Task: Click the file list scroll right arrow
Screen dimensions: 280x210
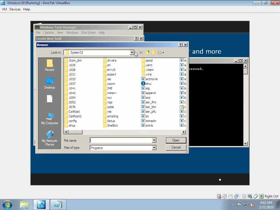Action: pyautogui.click(x=183, y=132)
